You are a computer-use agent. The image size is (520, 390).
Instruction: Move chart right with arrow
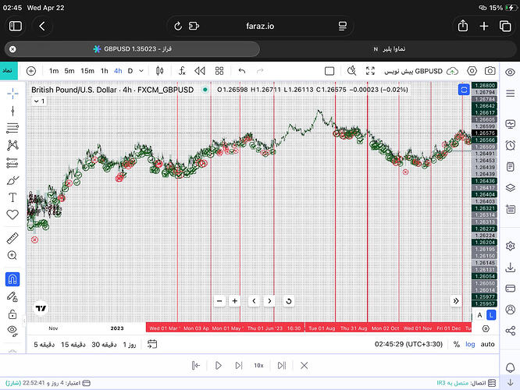click(x=269, y=301)
